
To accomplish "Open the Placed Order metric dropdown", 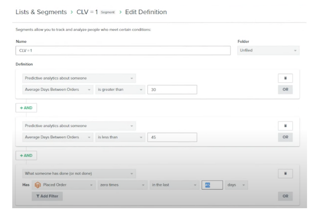I will [64, 185].
